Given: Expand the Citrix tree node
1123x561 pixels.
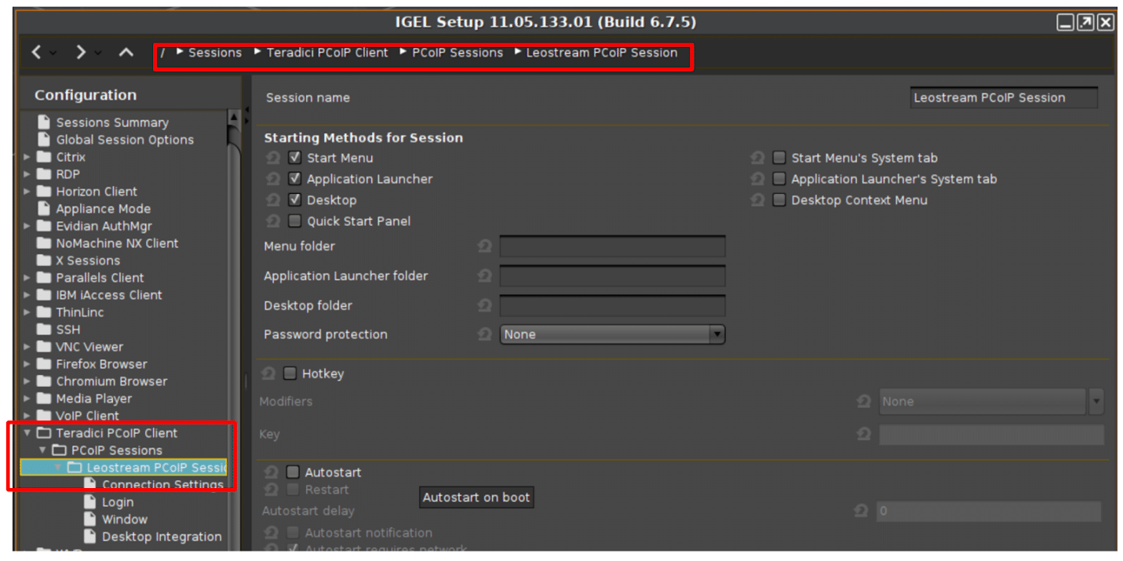Looking at the screenshot, I should click(27, 157).
